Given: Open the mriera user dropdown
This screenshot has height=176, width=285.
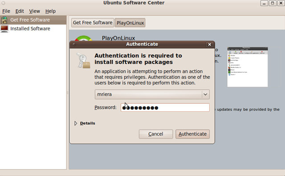Looking at the screenshot, I should pos(152,94).
